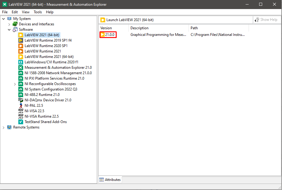Click the icon beside LabVIEW Runtime 2021
Image resolution: width=282 pixels, height=190 pixels.
[21, 51]
